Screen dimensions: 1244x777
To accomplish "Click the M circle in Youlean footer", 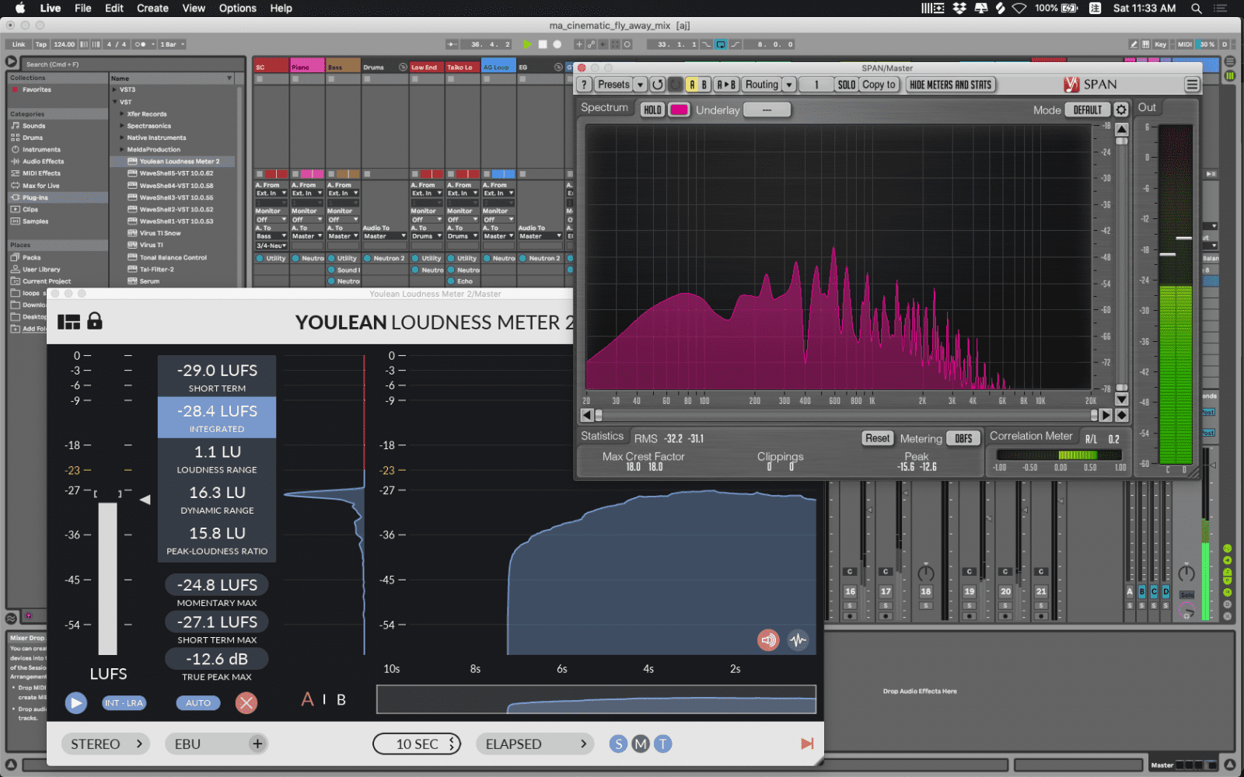I will [641, 744].
